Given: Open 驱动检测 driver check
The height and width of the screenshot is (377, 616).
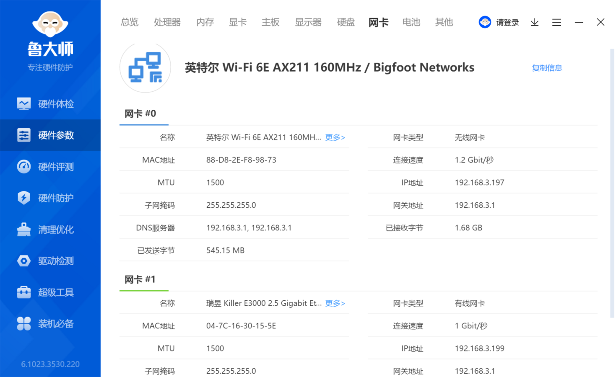Looking at the screenshot, I should 50,261.
